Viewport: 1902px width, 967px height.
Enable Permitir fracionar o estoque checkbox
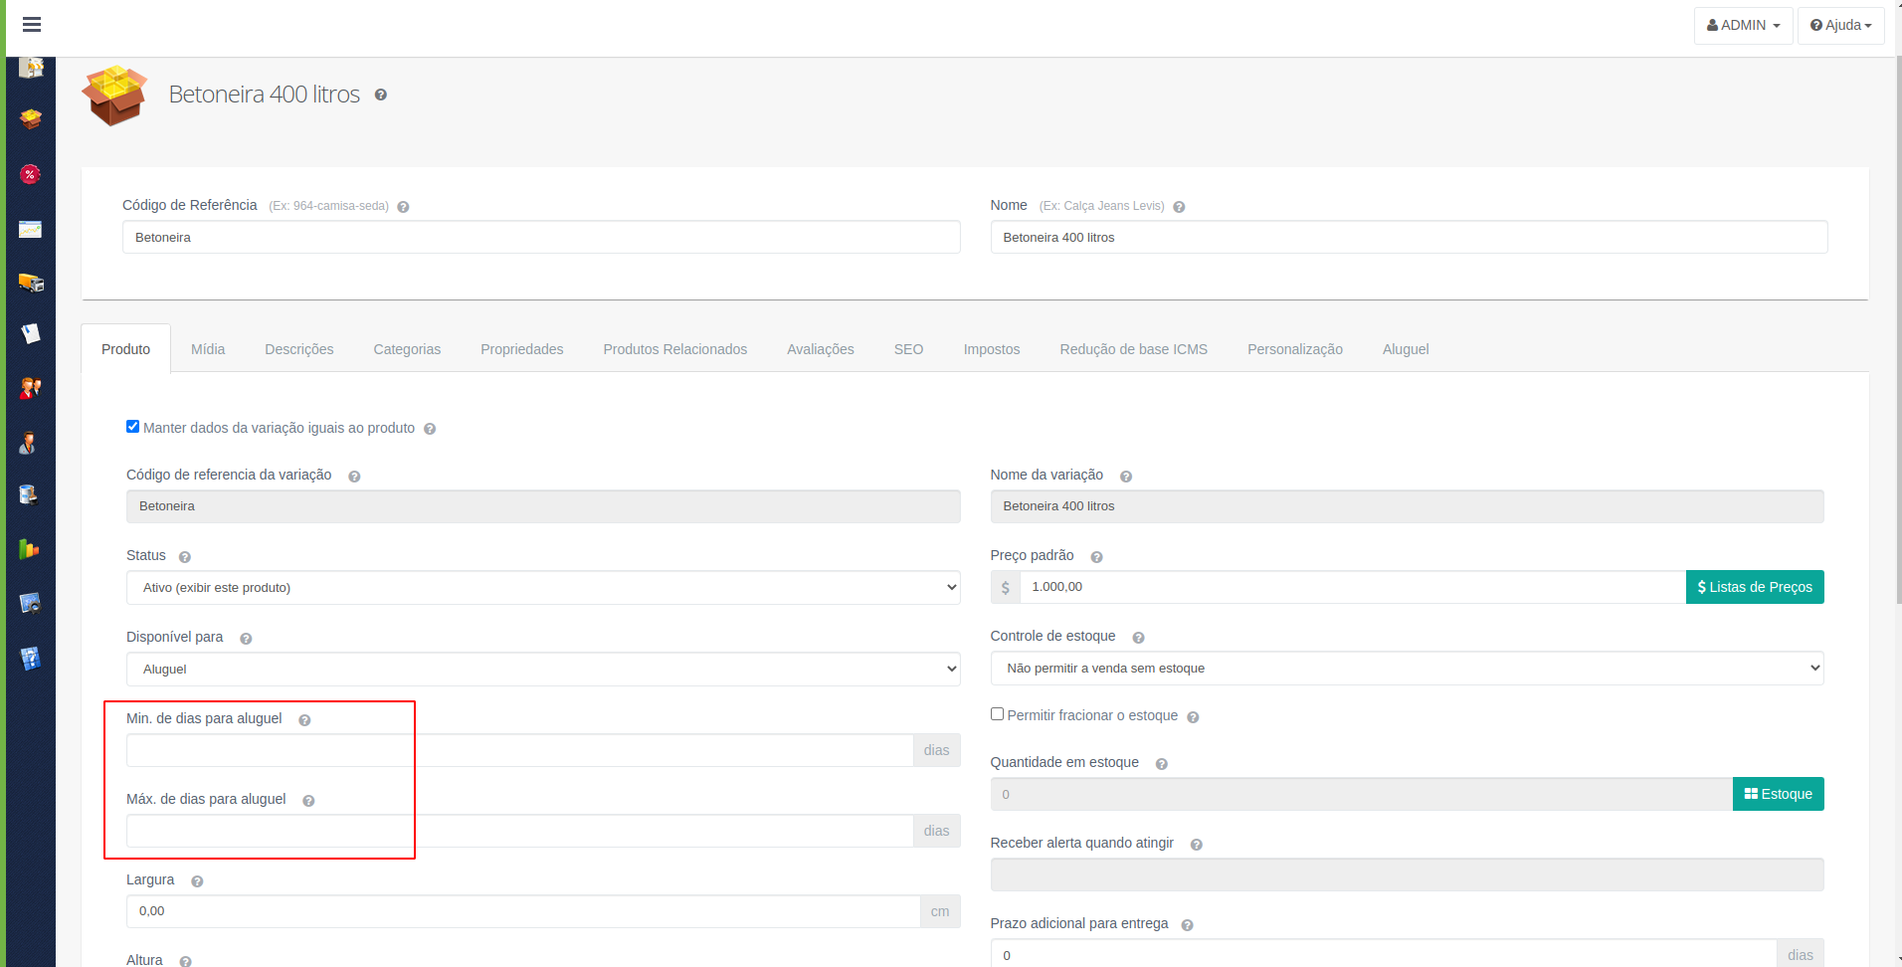tap(997, 714)
